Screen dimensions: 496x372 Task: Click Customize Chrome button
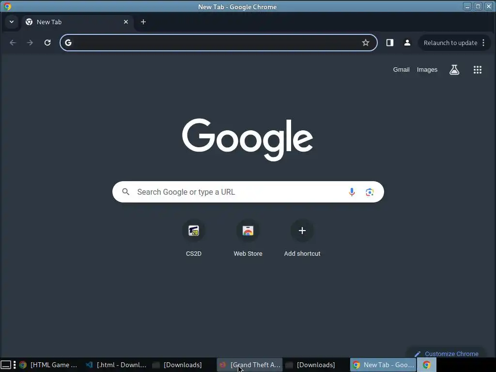pos(446,354)
